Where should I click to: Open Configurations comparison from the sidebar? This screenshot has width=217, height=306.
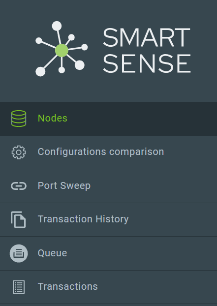(x=108, y=152)
